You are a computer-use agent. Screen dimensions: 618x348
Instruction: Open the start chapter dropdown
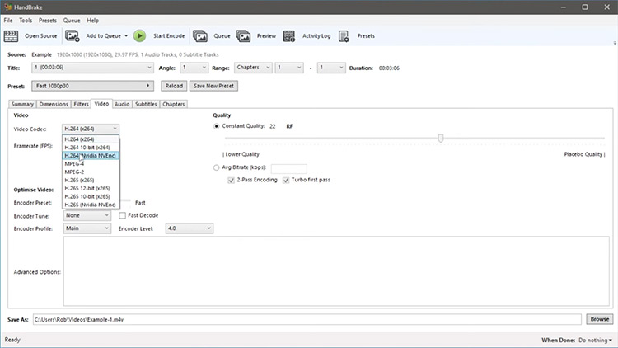pyautogui.click(x=289, y=68)
